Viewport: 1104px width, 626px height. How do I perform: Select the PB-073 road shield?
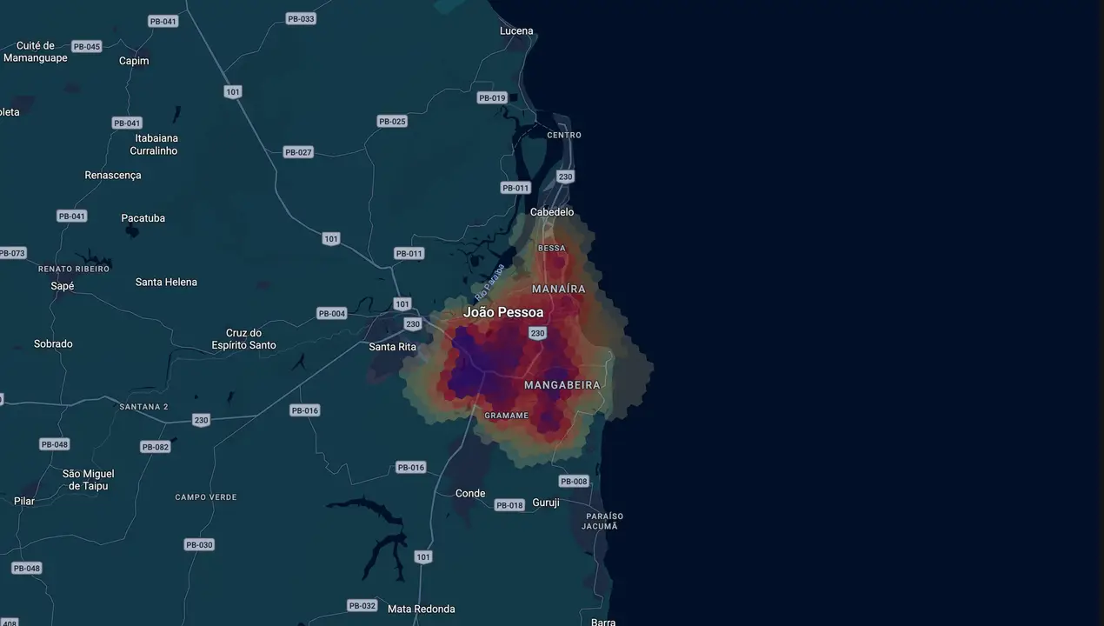12,253
